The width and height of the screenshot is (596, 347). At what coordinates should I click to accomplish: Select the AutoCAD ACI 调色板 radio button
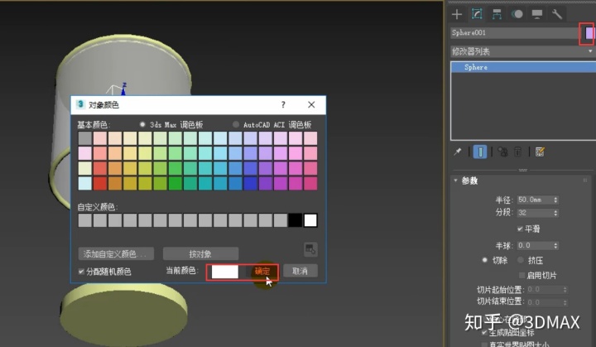coord(236,124)
